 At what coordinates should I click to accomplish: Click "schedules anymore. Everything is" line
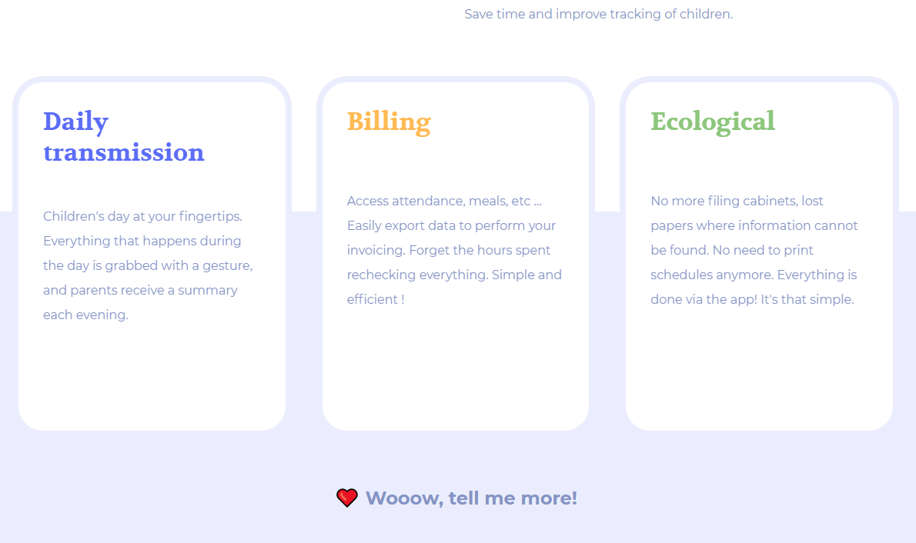coord(754,275)
